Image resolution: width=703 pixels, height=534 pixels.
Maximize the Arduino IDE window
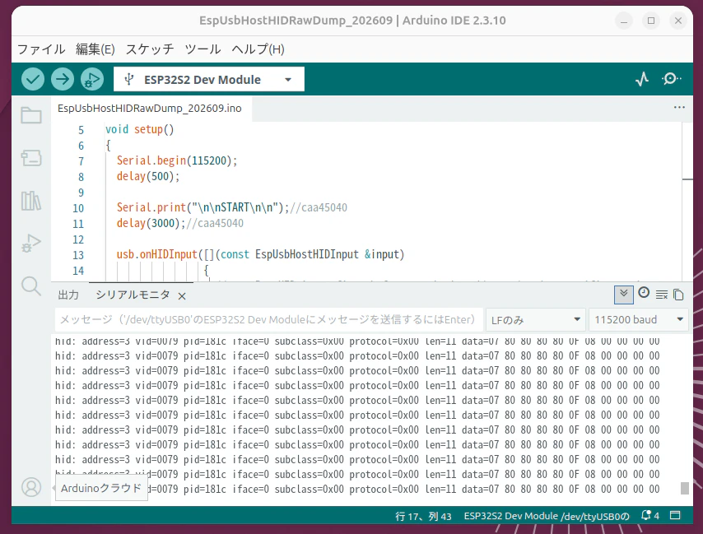[x=651, y=21]
